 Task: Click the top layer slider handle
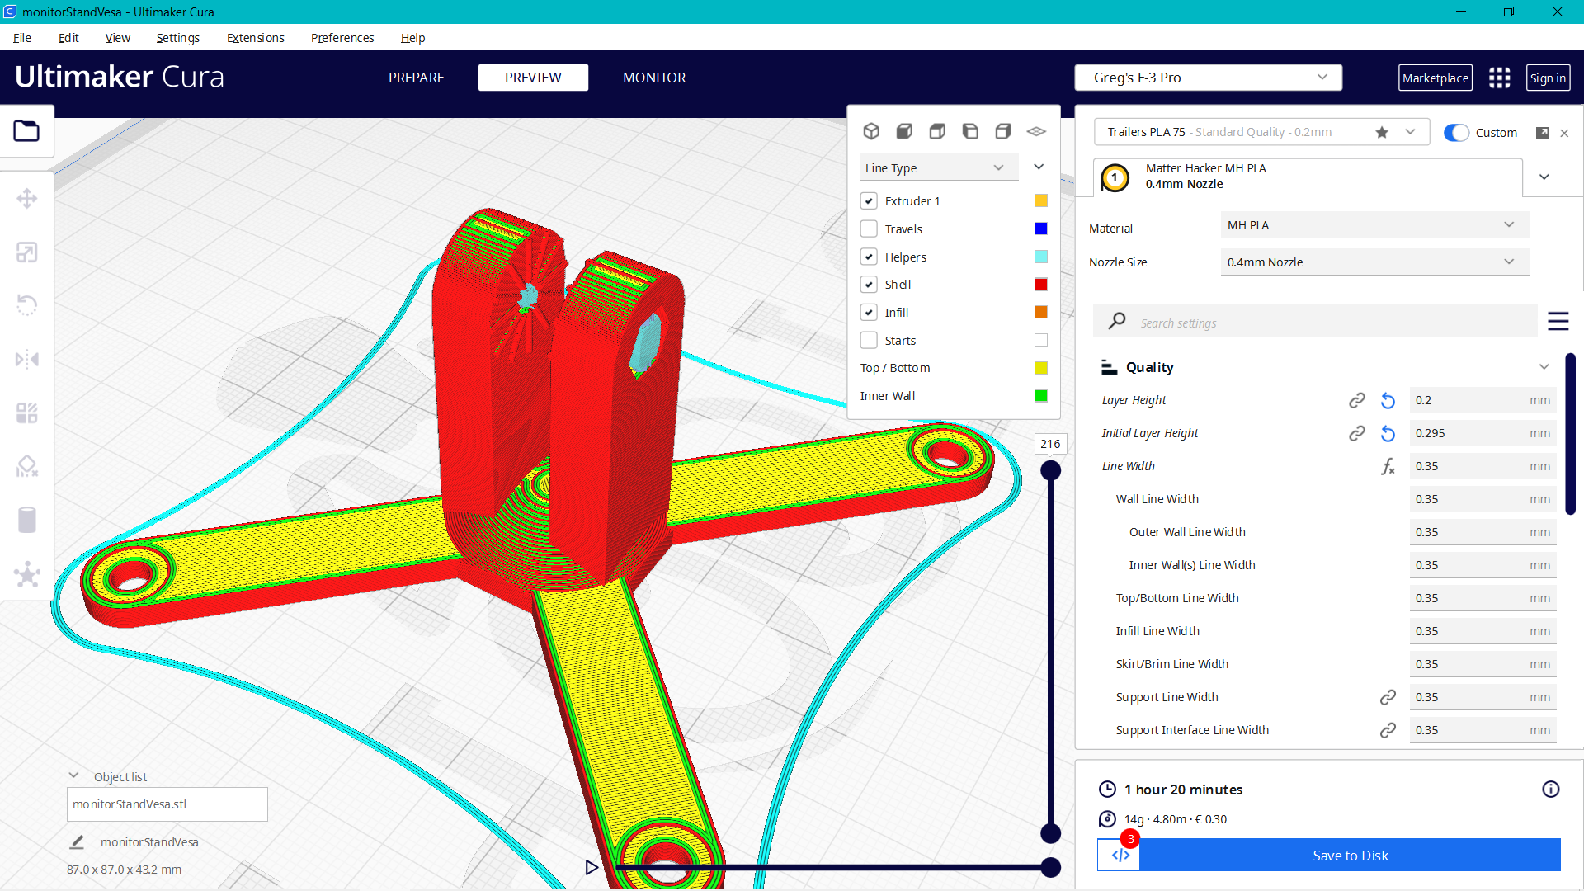coord(1050,470)
